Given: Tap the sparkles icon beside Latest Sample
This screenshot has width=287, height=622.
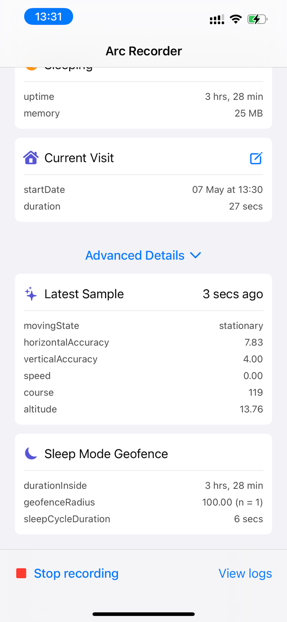Looking at the screenshot, I should pyautogui.click(x=30, y=294).
